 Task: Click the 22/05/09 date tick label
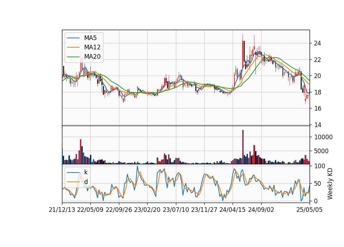pyautogui.click(x=90, y=210)
